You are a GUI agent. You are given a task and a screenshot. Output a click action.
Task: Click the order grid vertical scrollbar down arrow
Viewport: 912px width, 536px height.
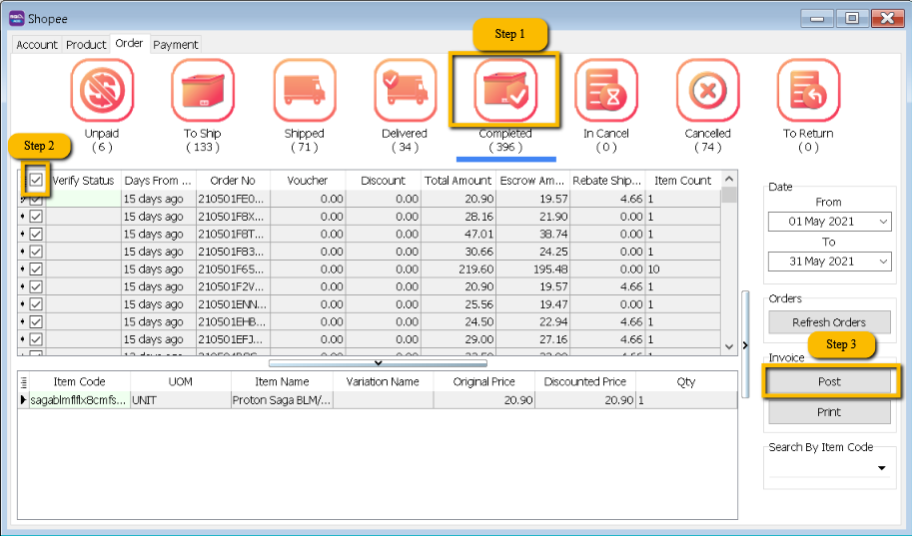pyautogui.click(x=729, y=345)
